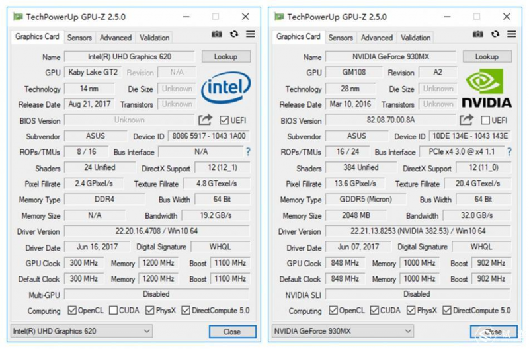
Task: Toggle the PhysX checkbox in Intel window
Action: (150, 310)
